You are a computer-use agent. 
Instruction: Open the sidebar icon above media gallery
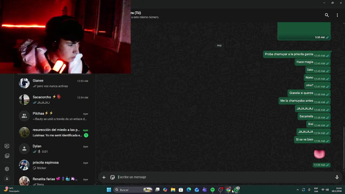(x=7, y=146)
